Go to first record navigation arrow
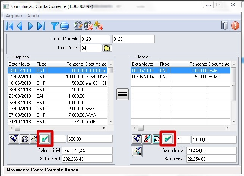 (x=9, y=26)
